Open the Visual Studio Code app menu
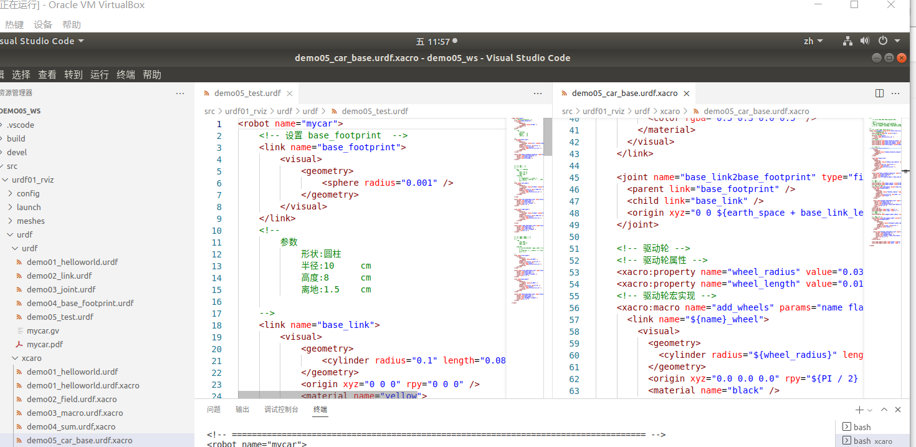The image size is (916, 447). point(42,41)
